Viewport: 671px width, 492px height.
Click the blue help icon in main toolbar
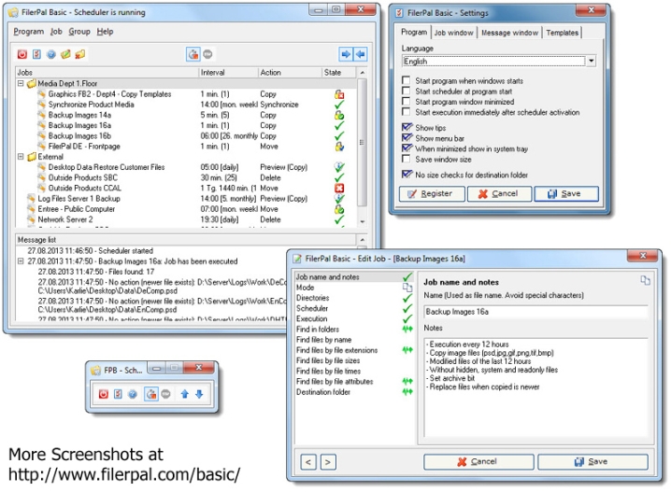(x=51, y=54)
